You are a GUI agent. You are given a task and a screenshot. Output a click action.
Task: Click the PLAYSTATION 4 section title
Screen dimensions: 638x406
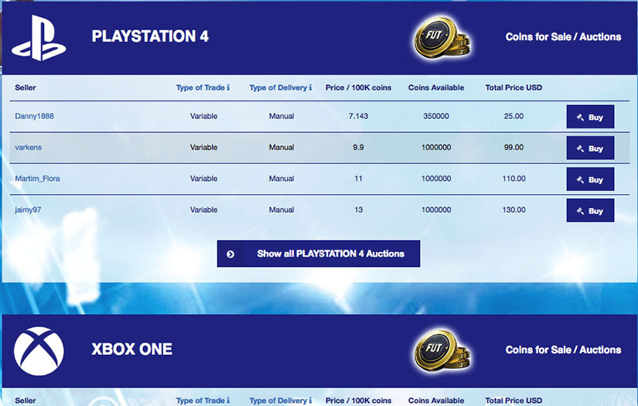(150, 36)
